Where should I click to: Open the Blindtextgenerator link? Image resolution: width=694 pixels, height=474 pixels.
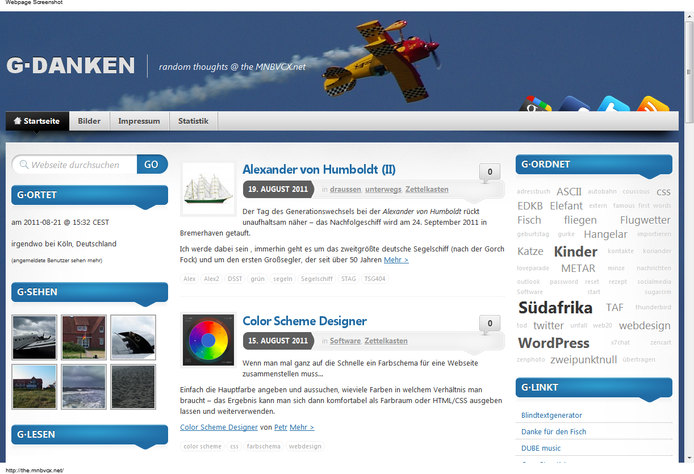551,415
